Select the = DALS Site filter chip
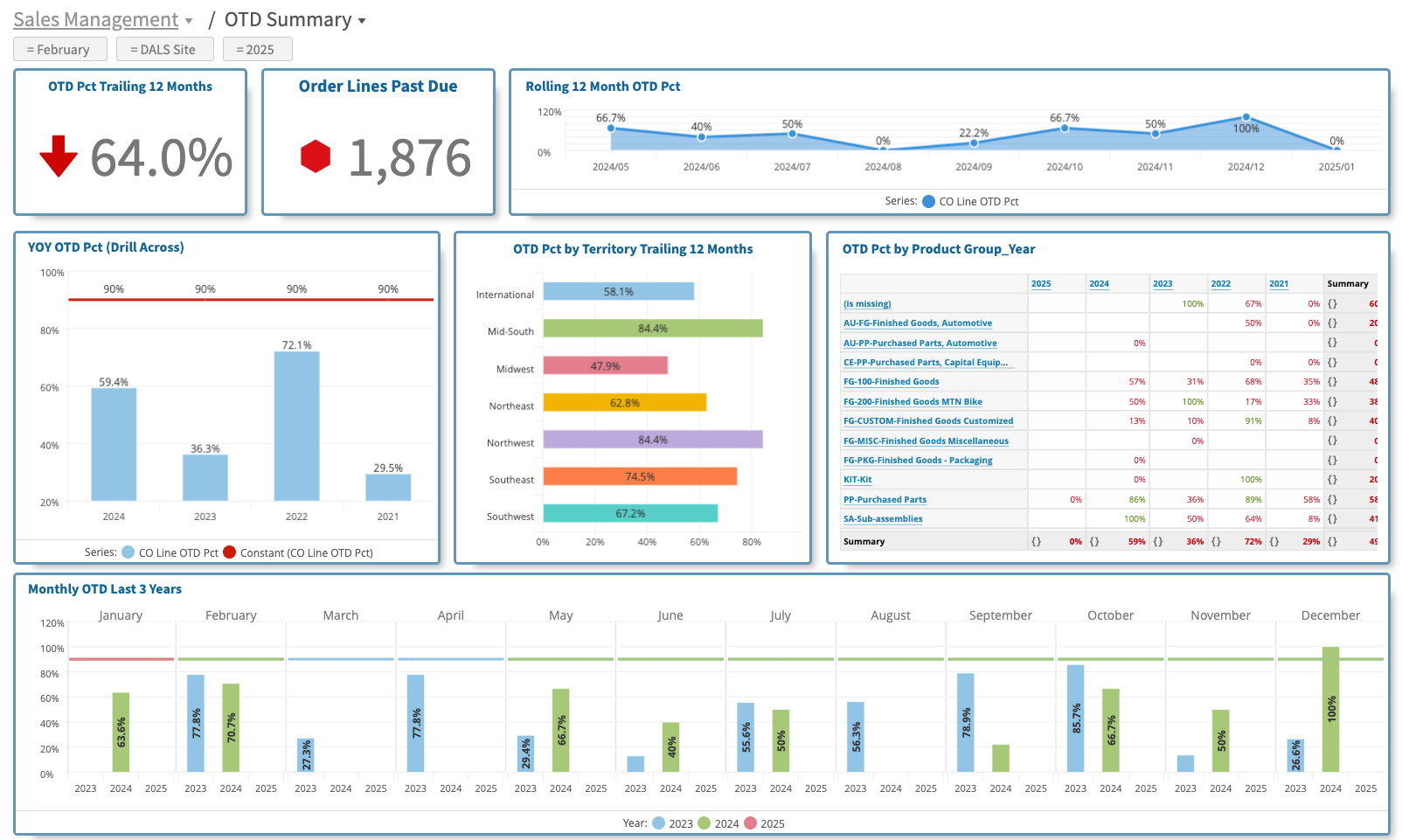1402x840 pixels. [163, 50]
